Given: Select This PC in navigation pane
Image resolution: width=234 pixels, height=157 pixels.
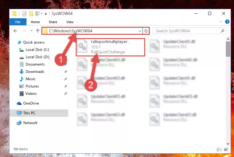Looking at the screenshot, I should point(39,113).
